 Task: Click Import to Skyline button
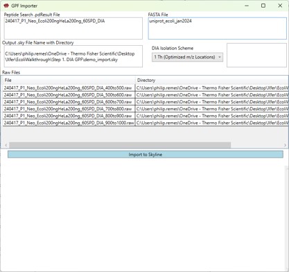coord(146,155)
